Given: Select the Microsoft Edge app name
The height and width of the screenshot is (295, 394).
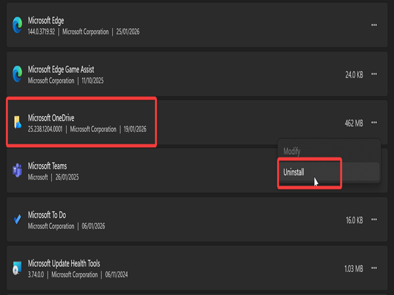Looking at the screenshot, I should (46, 21).
